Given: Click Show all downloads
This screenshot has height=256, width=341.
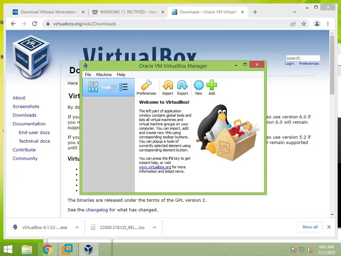Looking at the screenshot, I should tap(310, 227).
